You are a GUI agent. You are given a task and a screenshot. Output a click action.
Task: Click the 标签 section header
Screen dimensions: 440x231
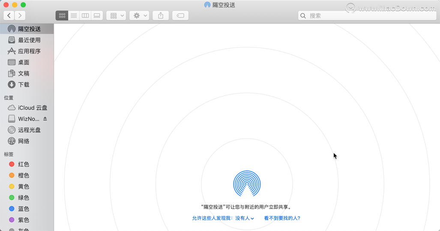9,154
